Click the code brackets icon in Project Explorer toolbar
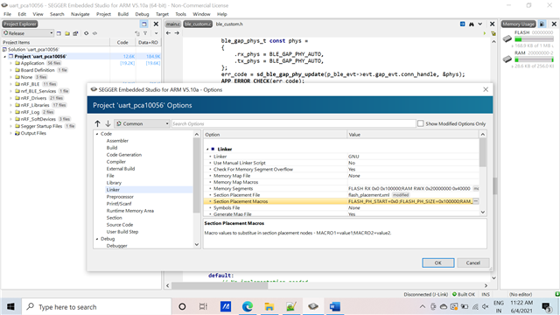 click(x=94, y=33)
